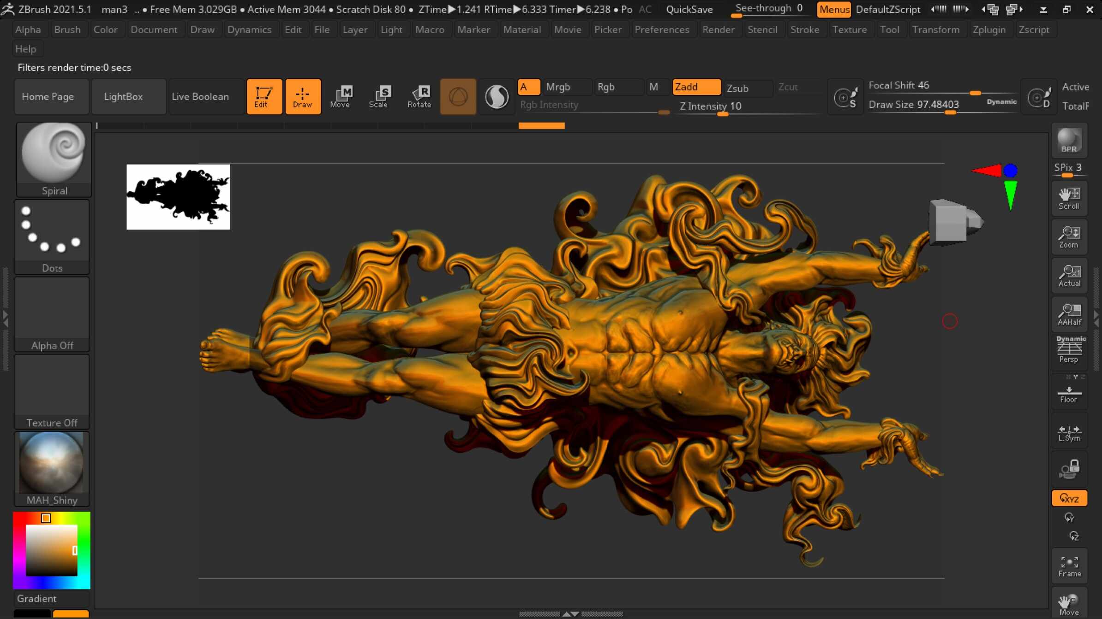Viewport: 1102px width, 619px height.
Task: Click the Y-axis rotation icon
Action: coord(1069,517)
